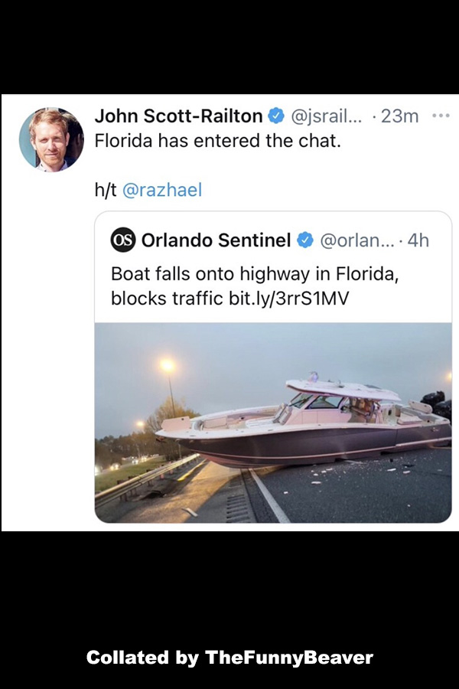Open John Scott-Railton's profile picture
Image resolution: width=459 pixels, height=689 pixels.
pos(51,139)
